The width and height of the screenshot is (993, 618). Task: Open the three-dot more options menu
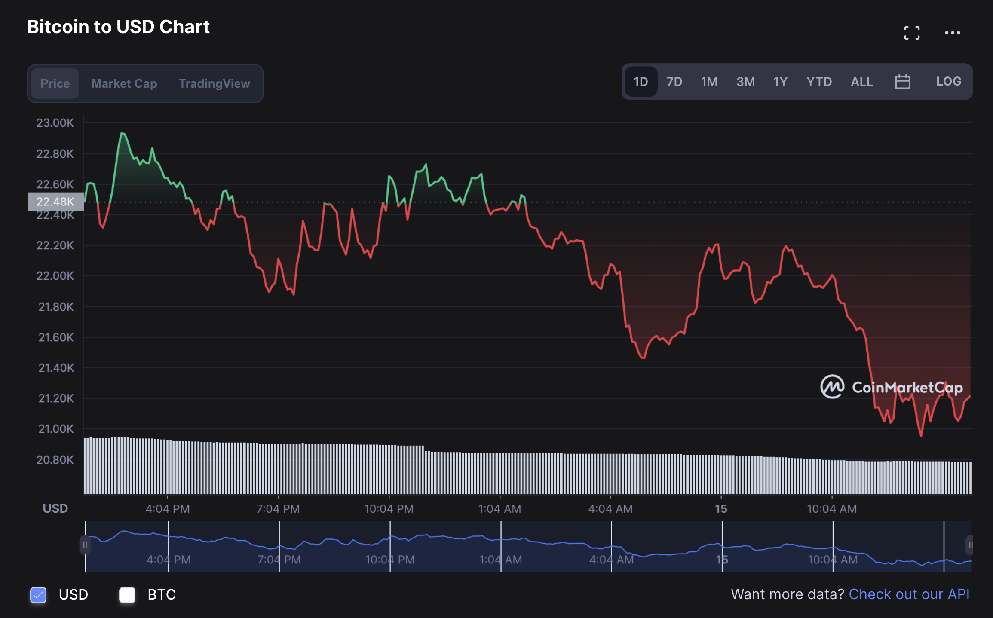952,33
